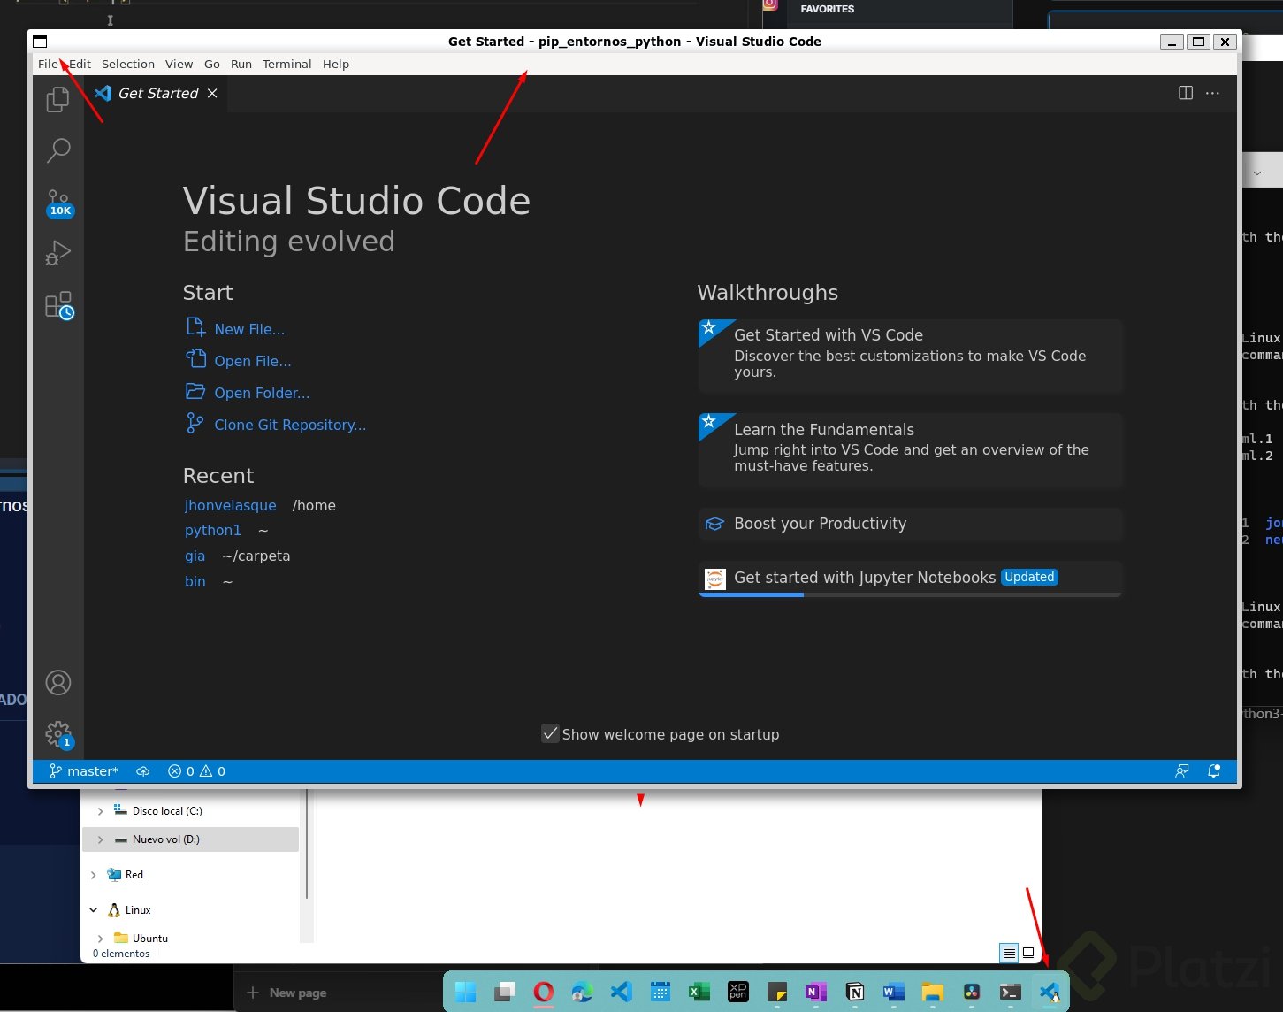Open the editor More Actions ellipsis
Screen dimensions: 1283x1012
tap(1212, 93)
